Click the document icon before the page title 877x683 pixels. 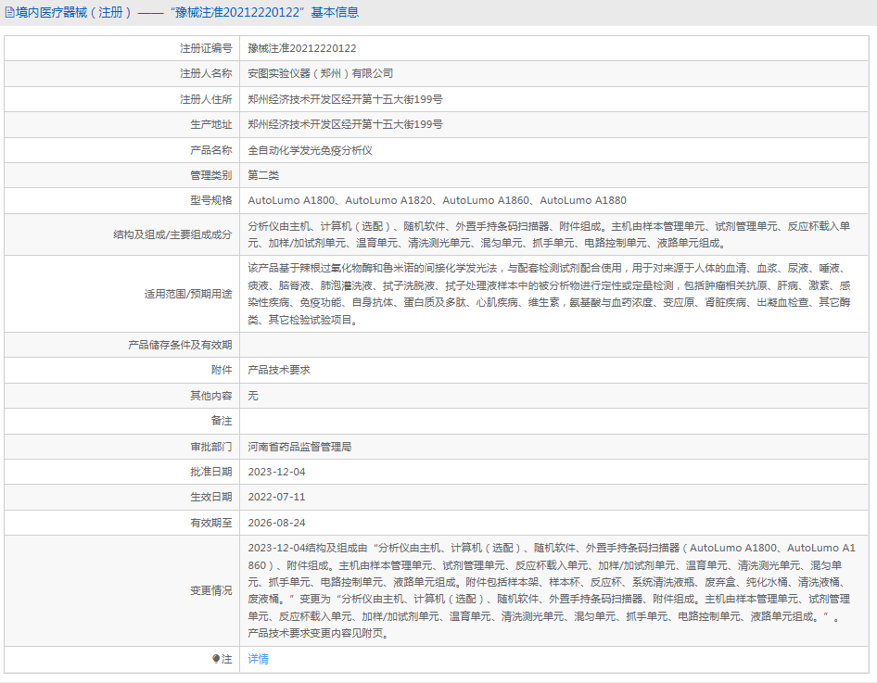9,12
